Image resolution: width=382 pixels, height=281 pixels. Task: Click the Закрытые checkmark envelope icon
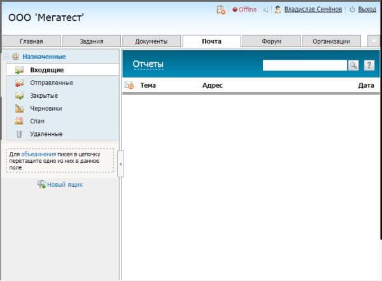coord(19,95)
